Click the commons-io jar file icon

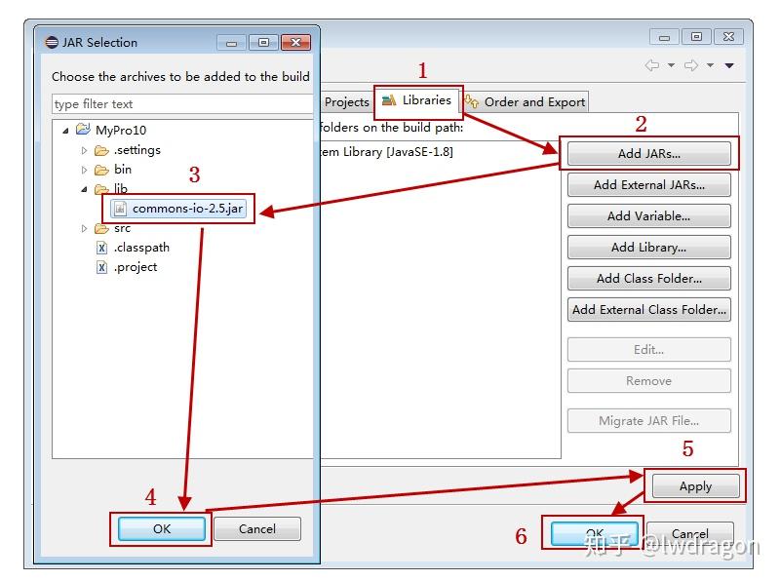pyautogui.click(x=120, y=209)
